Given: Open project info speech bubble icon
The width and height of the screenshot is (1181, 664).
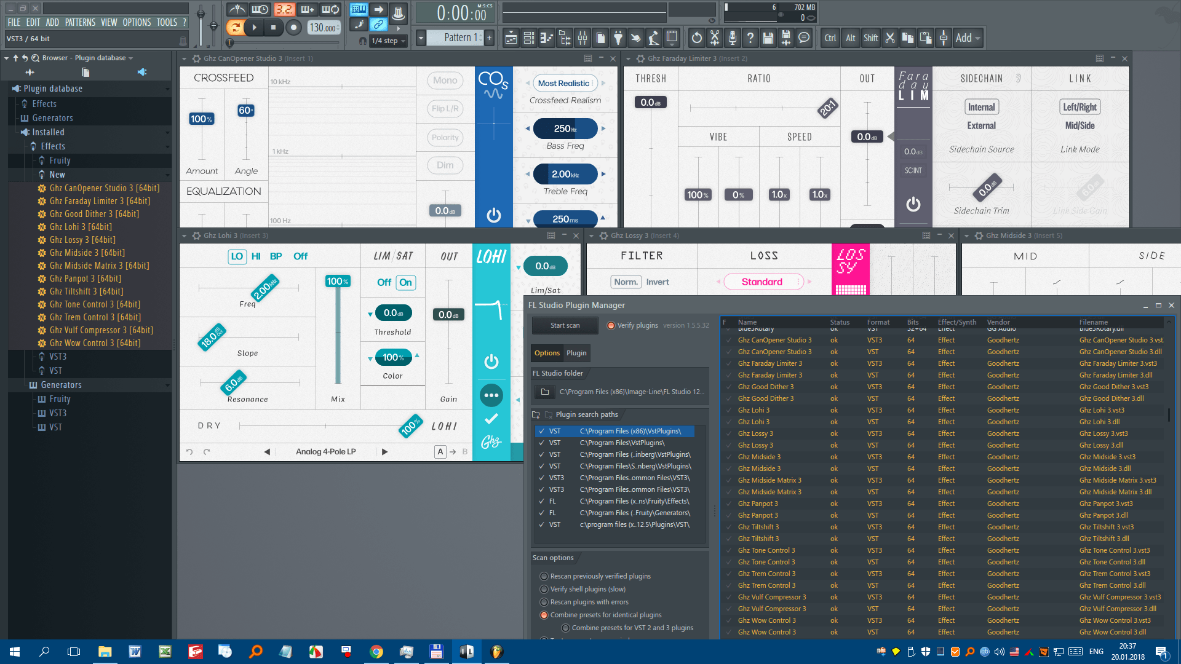Looking at the screenshot, I should (803, 38).
